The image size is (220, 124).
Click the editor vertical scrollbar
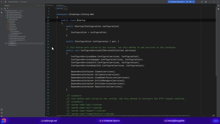(x=216, y=42)
